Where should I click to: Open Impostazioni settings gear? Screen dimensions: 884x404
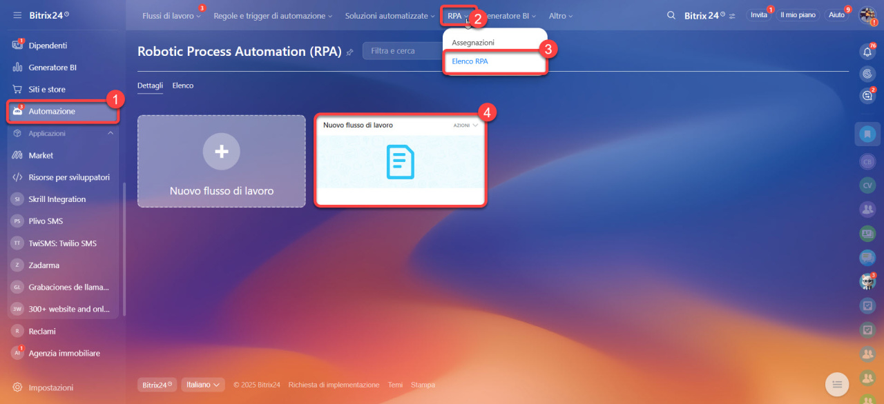18,387
